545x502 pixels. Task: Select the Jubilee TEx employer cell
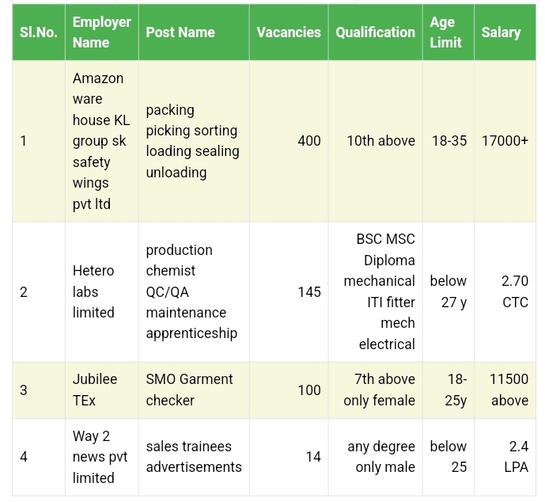[102, 390]
